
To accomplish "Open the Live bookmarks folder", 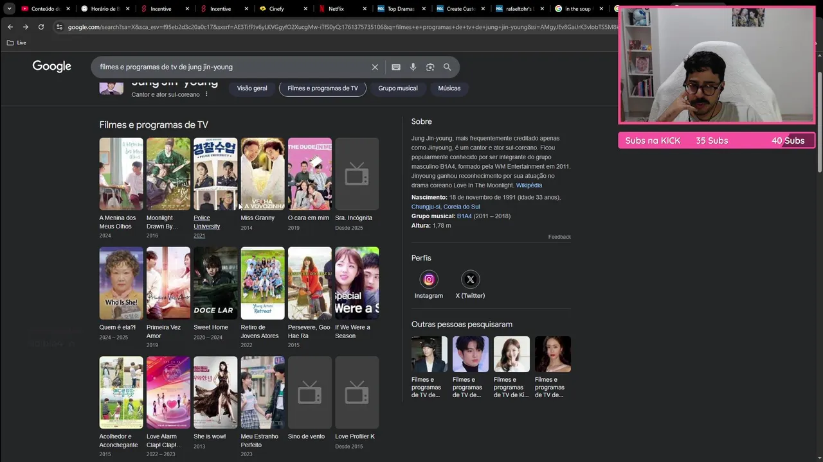I will (x=17, y=42).
